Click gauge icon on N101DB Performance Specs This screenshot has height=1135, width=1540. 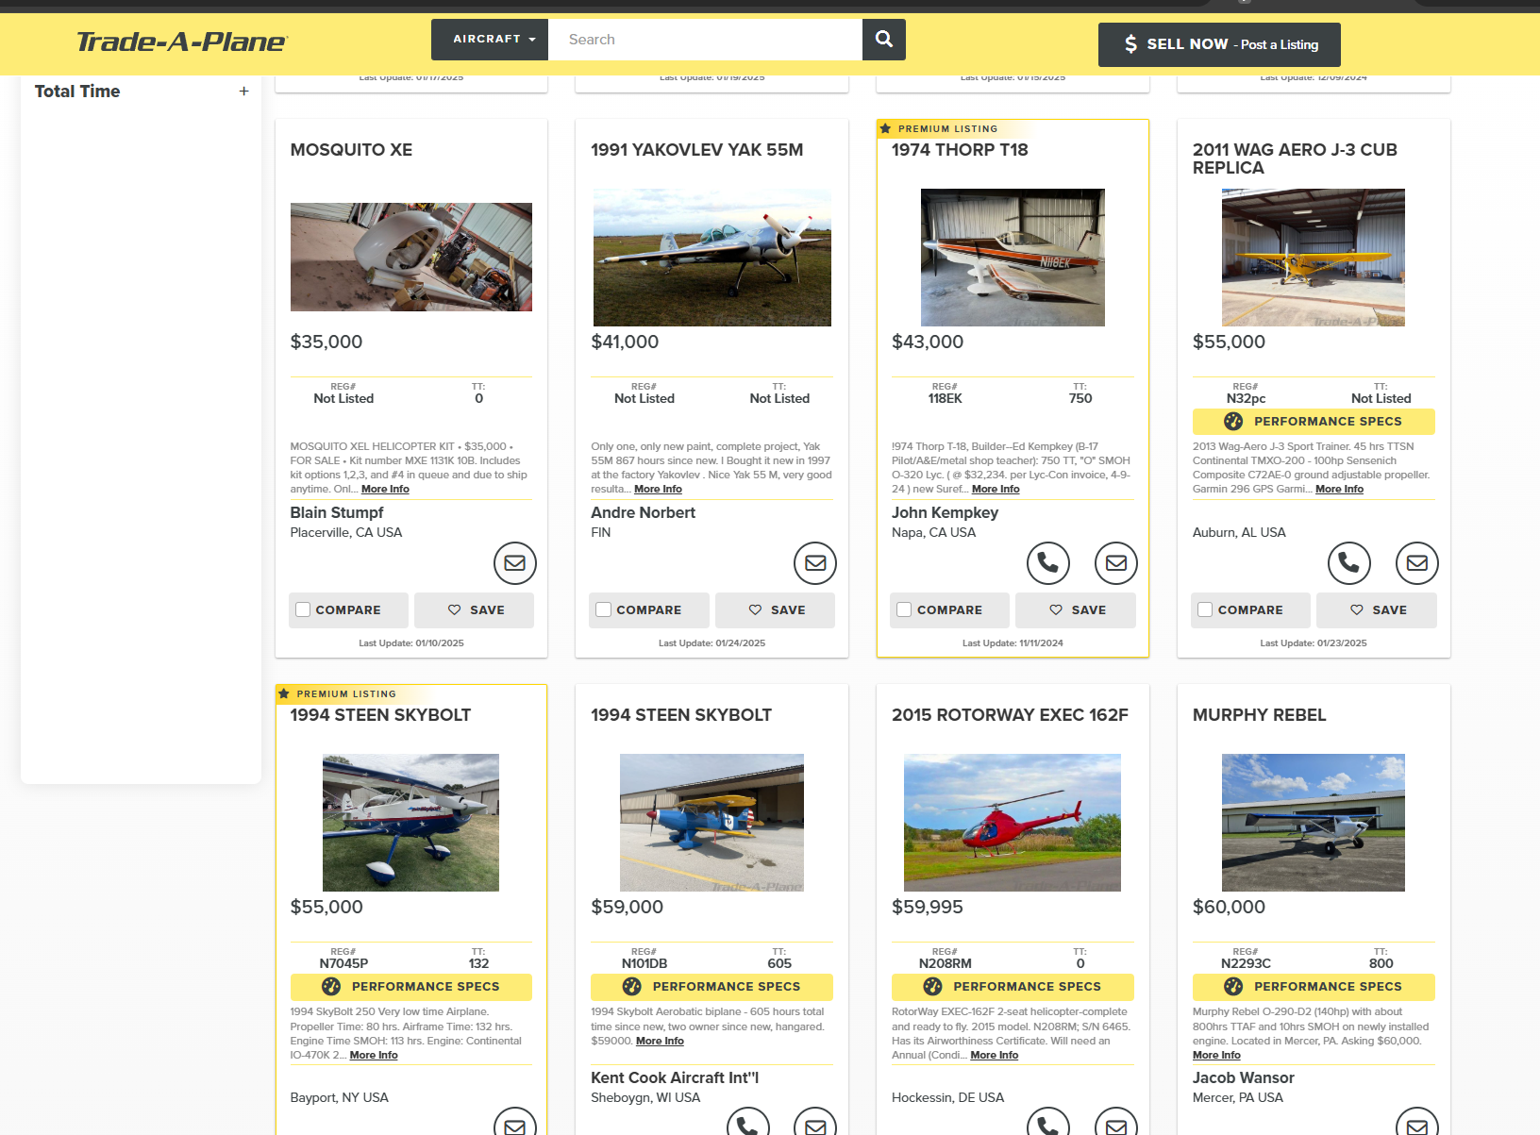(x=632, y=987)
